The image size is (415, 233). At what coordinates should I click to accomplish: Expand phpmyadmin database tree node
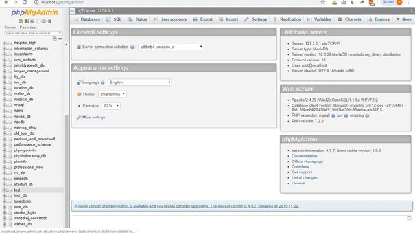[x=5, y=150]
